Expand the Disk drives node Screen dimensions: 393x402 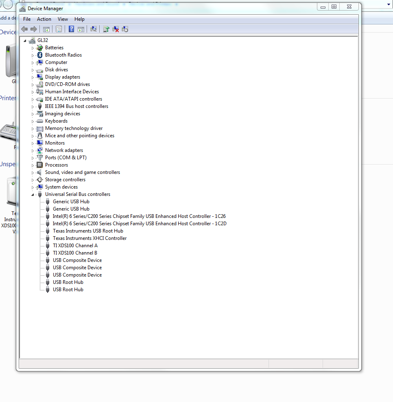(x=33, y=70)
